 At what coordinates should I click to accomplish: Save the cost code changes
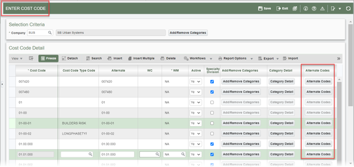coord(264,8)
